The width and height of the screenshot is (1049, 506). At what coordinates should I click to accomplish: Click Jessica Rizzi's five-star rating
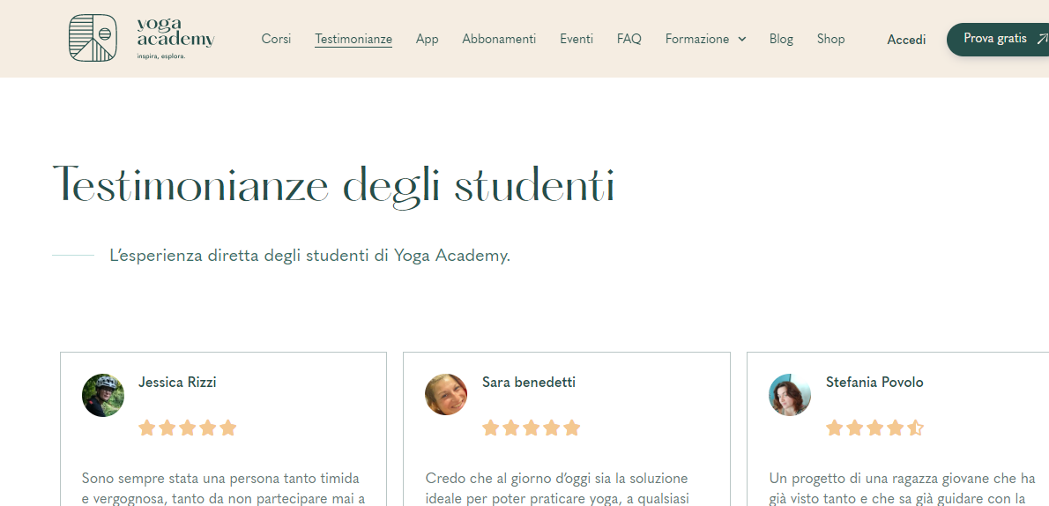pos(187,428)
